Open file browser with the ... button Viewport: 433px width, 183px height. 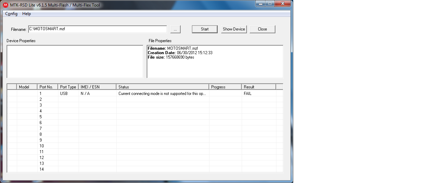pos(175,29)
